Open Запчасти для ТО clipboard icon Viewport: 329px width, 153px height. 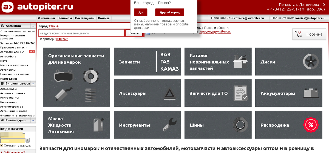[241, 93]
